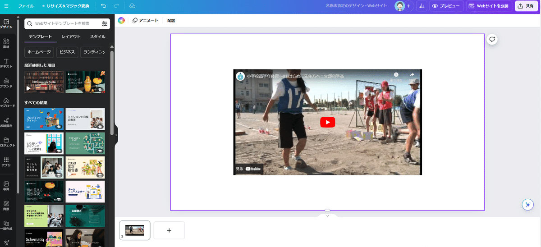Choose the 2030年次報告書 template
Viewport: 541px width, 247px height.
point(85,168)
